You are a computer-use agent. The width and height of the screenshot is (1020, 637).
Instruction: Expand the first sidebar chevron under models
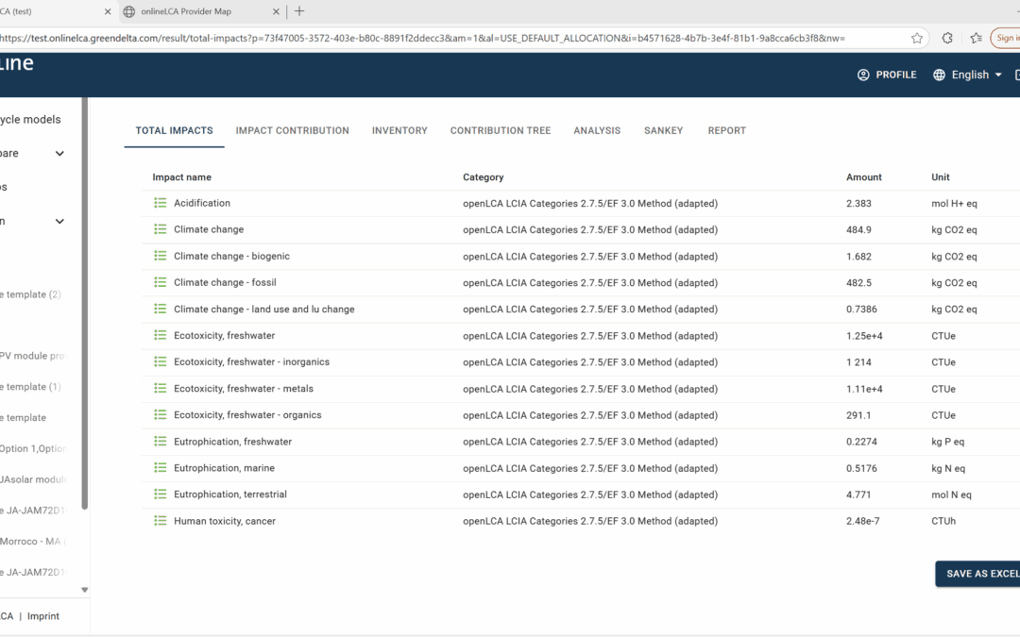59,154
